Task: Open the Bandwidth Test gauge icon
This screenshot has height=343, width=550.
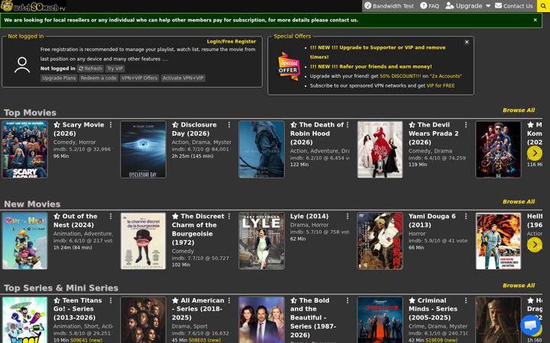Action: (x=367, y=5)
